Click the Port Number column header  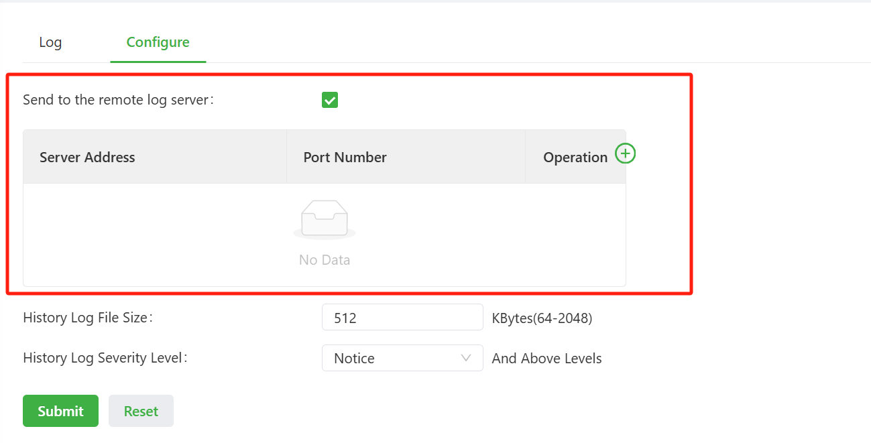tap(345, 157)
